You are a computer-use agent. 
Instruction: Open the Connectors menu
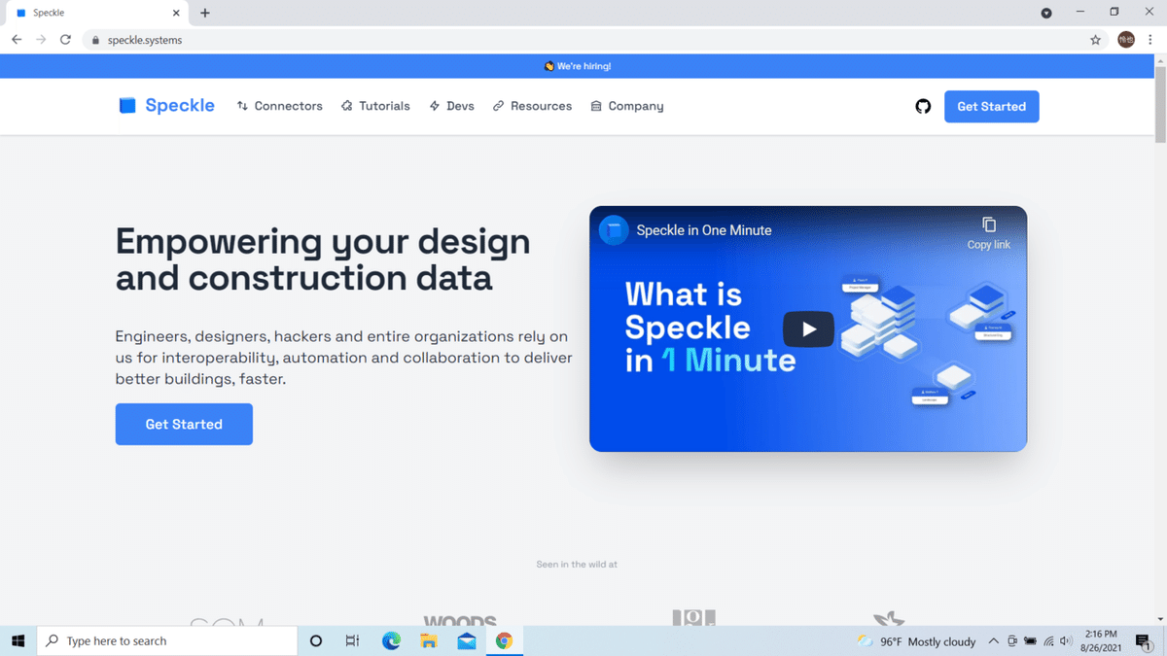tap(280, 106)
